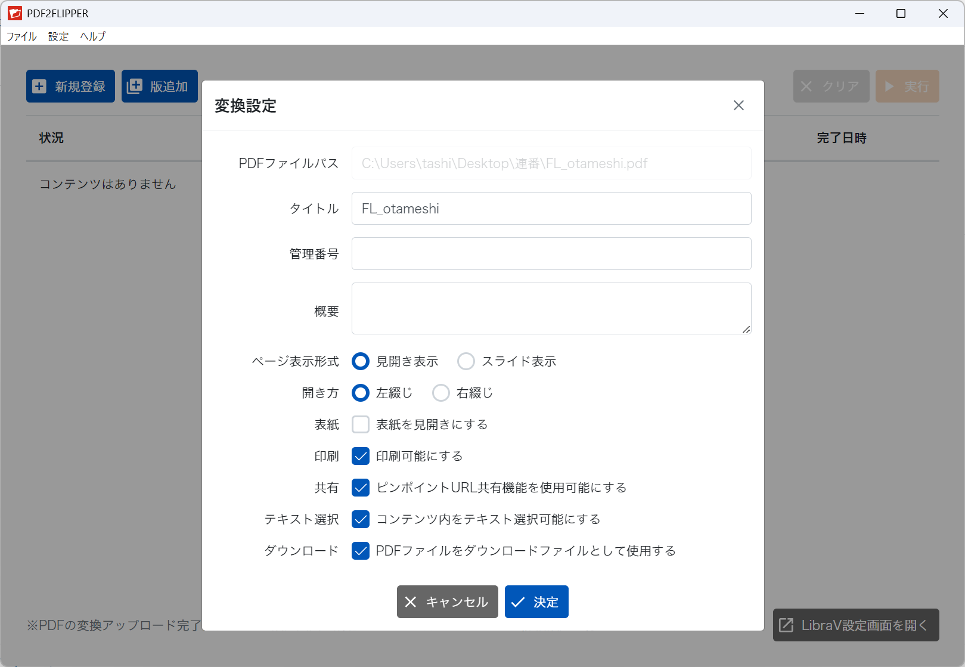Open the 設定 menu
The image size is (965, 667).
[58, 36]
